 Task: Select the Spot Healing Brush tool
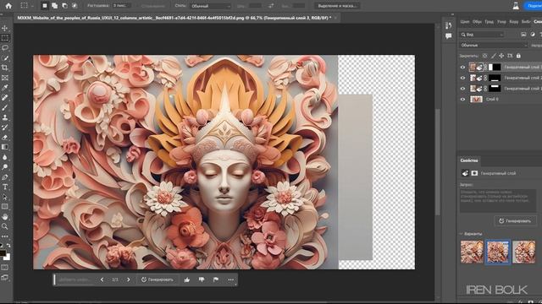tap(5, 98)
